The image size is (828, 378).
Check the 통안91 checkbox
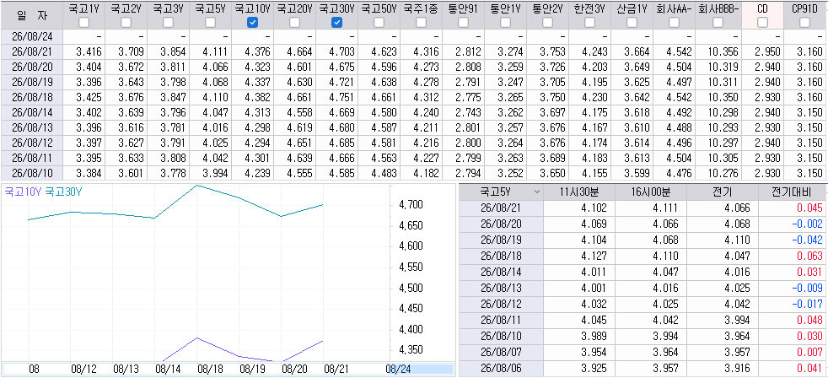point(463,22)
